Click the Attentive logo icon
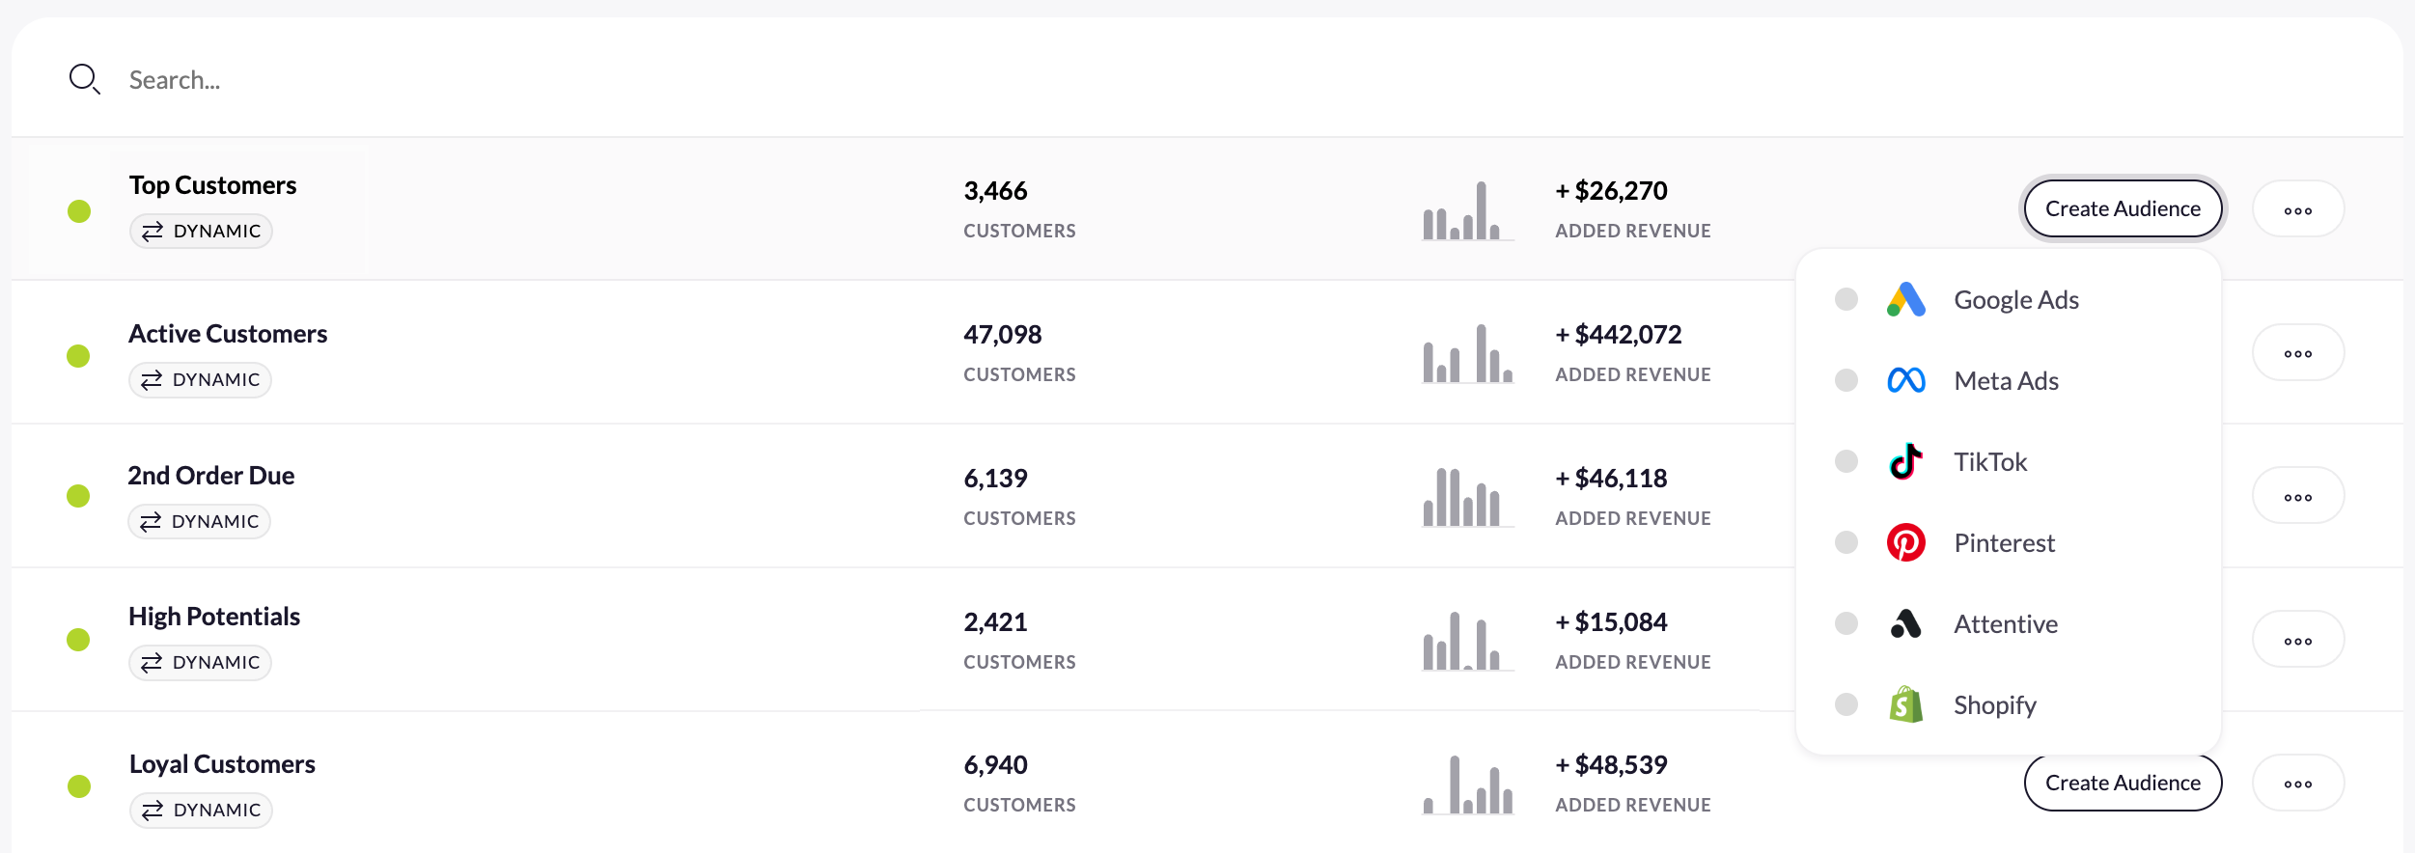 tap(1905, 624)
